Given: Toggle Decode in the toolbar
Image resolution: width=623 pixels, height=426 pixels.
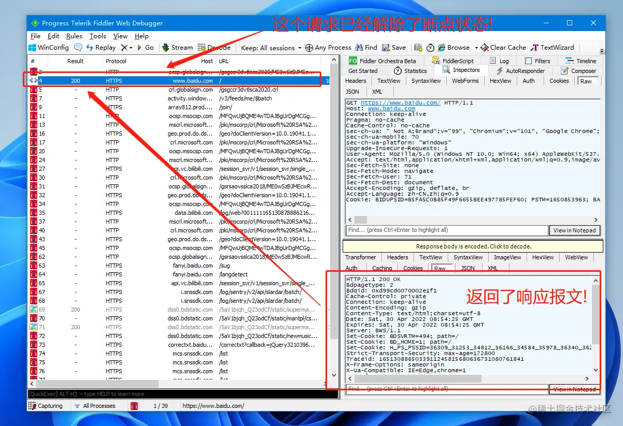Looking at the screenshot, I should point(214,48).
